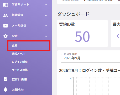Click the previous arrow in the 最大 card
This screenshot has width=120, height=95.
(x=118, y=36)
